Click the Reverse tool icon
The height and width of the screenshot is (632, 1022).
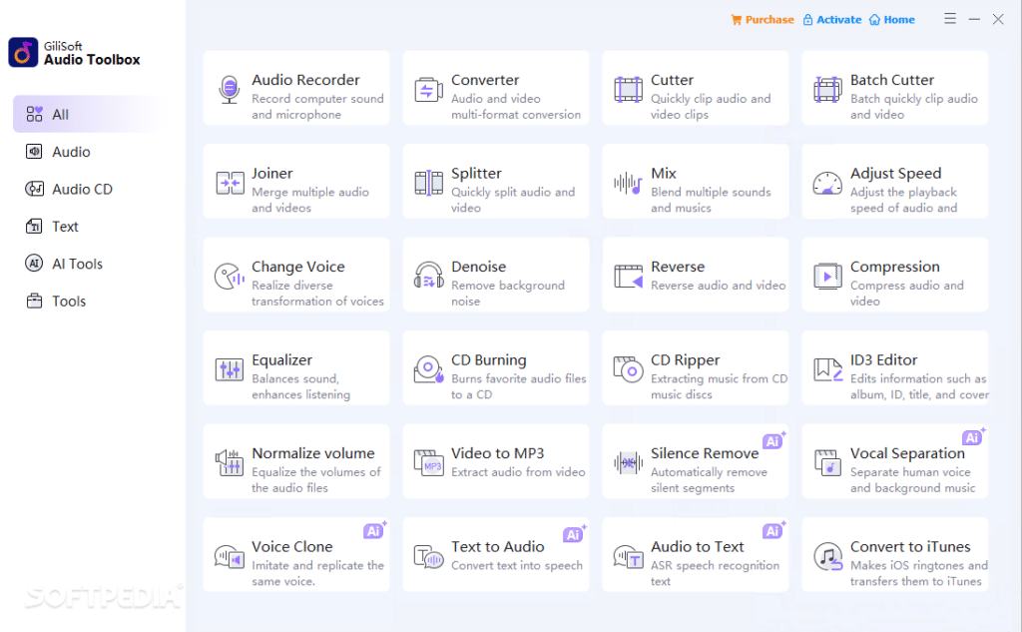click(x=628, y=276)
